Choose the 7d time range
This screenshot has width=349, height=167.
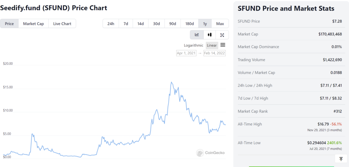coord(126,23)
